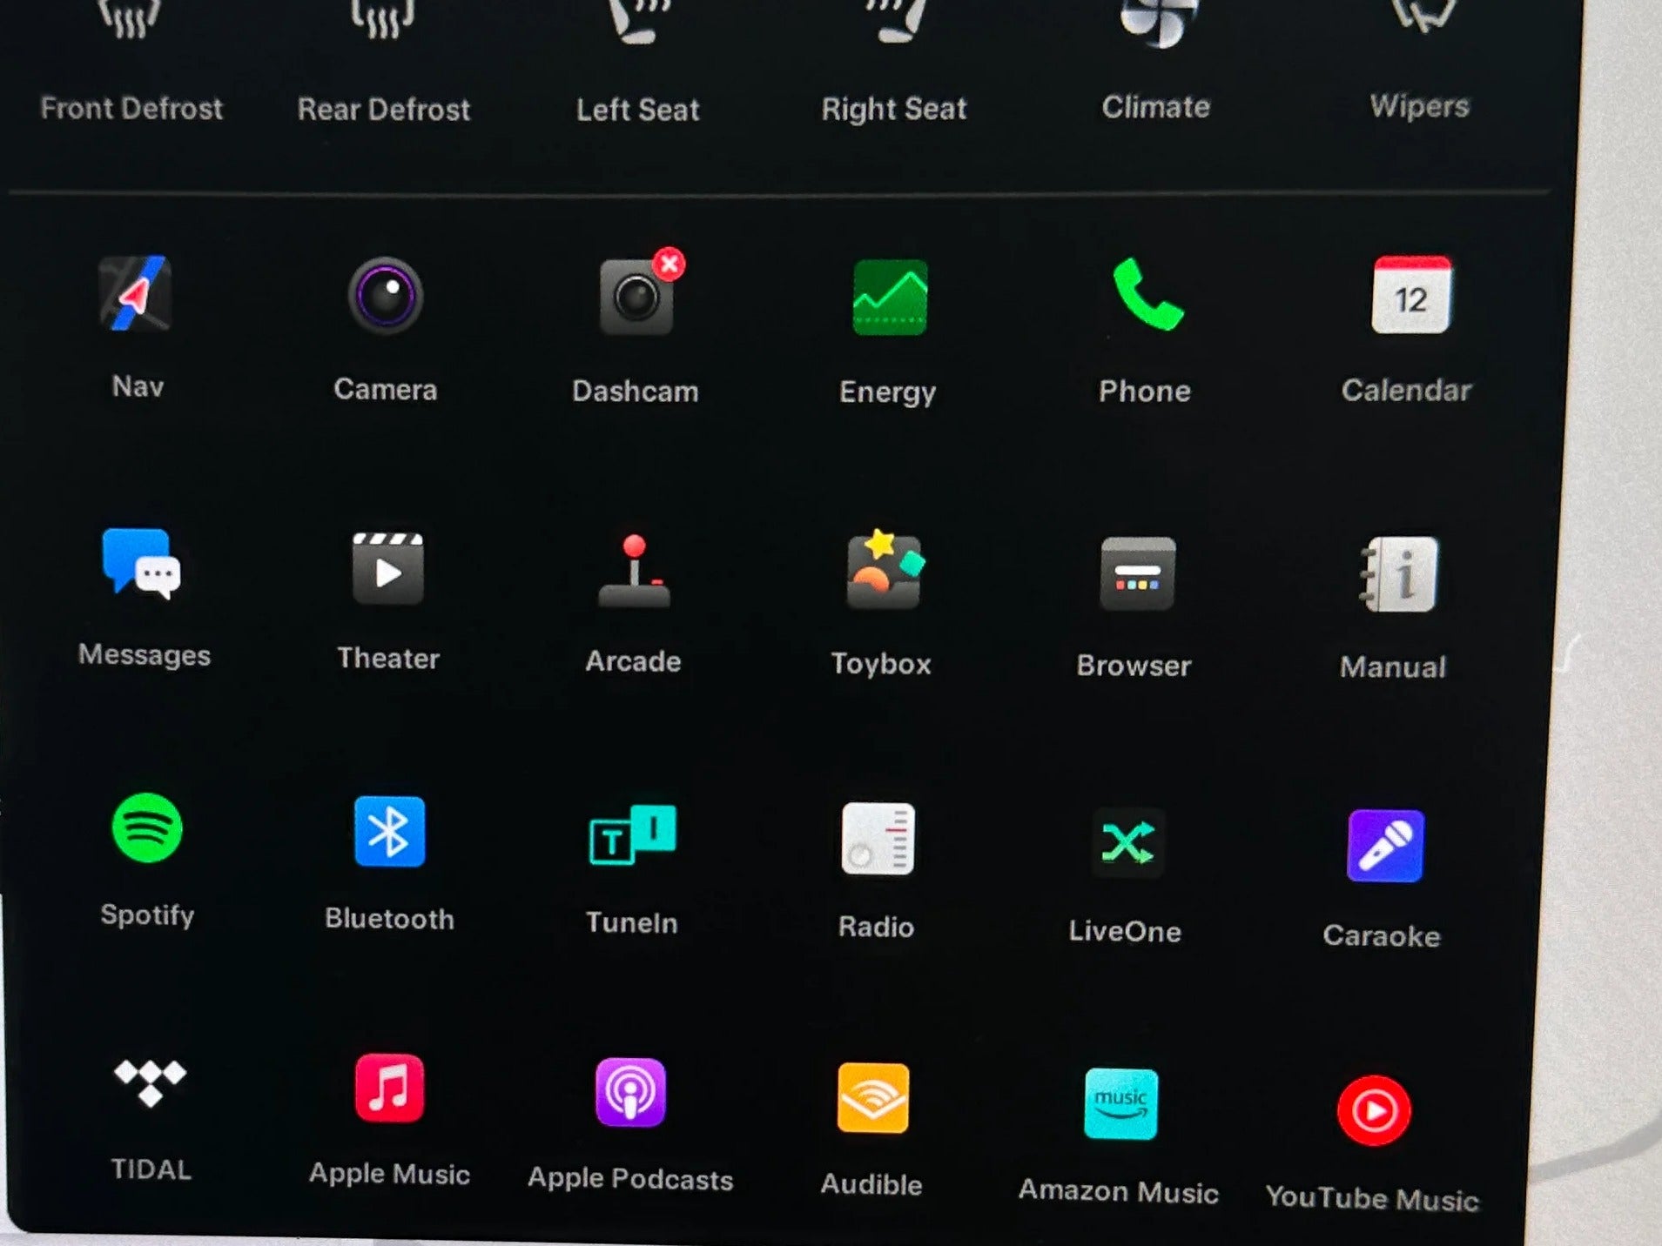
Task: Launch the web Browser app
Action: tap(1136, 574)
